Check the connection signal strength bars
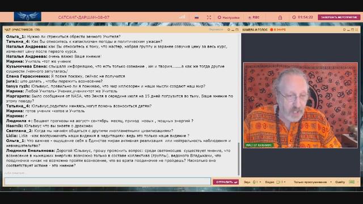This screenshot has width=363, height=204. [x=182, y=17]
